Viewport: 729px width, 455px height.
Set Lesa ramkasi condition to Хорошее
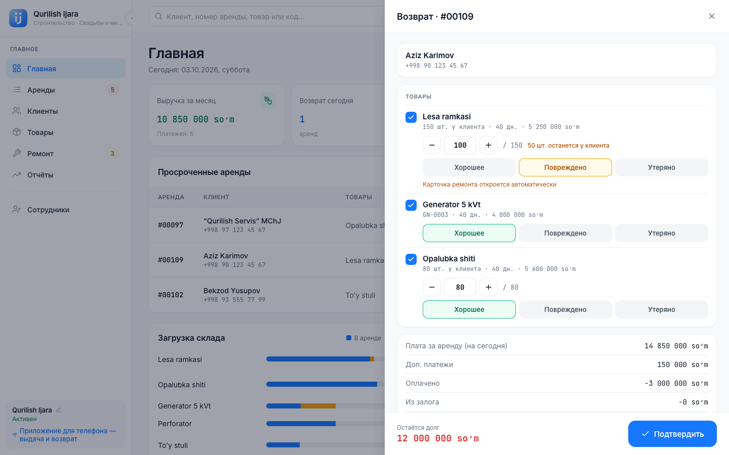click(x=469, y=167)
